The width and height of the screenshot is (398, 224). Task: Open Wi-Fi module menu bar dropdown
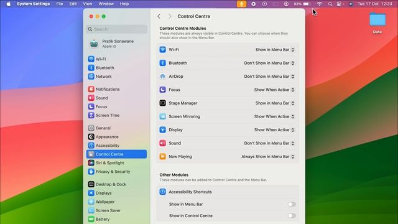point(275,50)
